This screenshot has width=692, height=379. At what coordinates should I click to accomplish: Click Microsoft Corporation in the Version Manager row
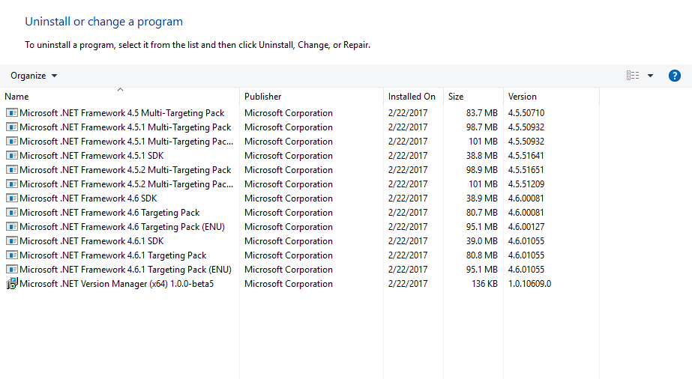[289, 283]
